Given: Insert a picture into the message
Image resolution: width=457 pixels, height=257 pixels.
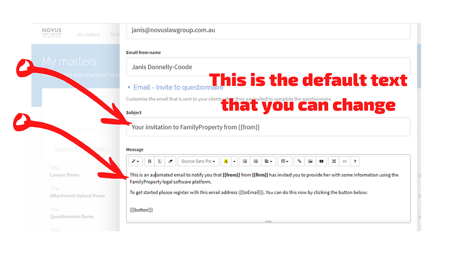Looking at the screenshot, I should click(310, 161).
